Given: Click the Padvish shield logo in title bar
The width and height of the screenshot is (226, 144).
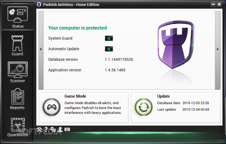Looking at the screenshot, I should click(x=39, y=5).
